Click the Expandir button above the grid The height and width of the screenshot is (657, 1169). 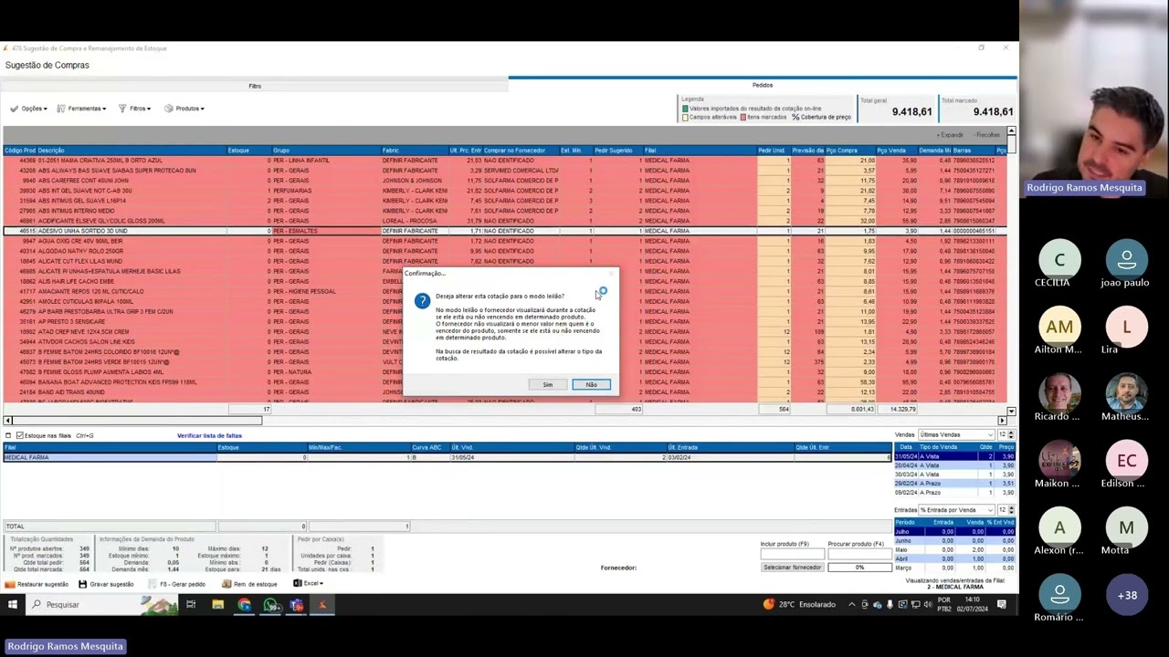(949, 135)
